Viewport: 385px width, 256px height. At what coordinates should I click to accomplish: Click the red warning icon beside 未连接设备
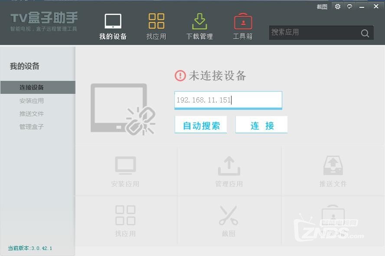180,75
